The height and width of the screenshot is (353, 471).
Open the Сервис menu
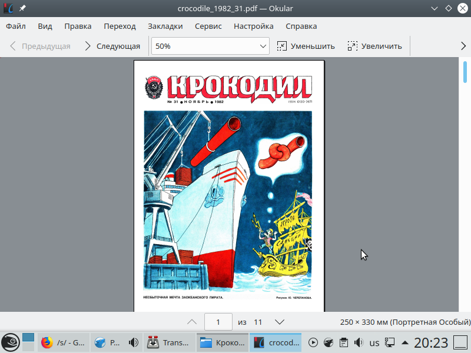pos(208,26)
